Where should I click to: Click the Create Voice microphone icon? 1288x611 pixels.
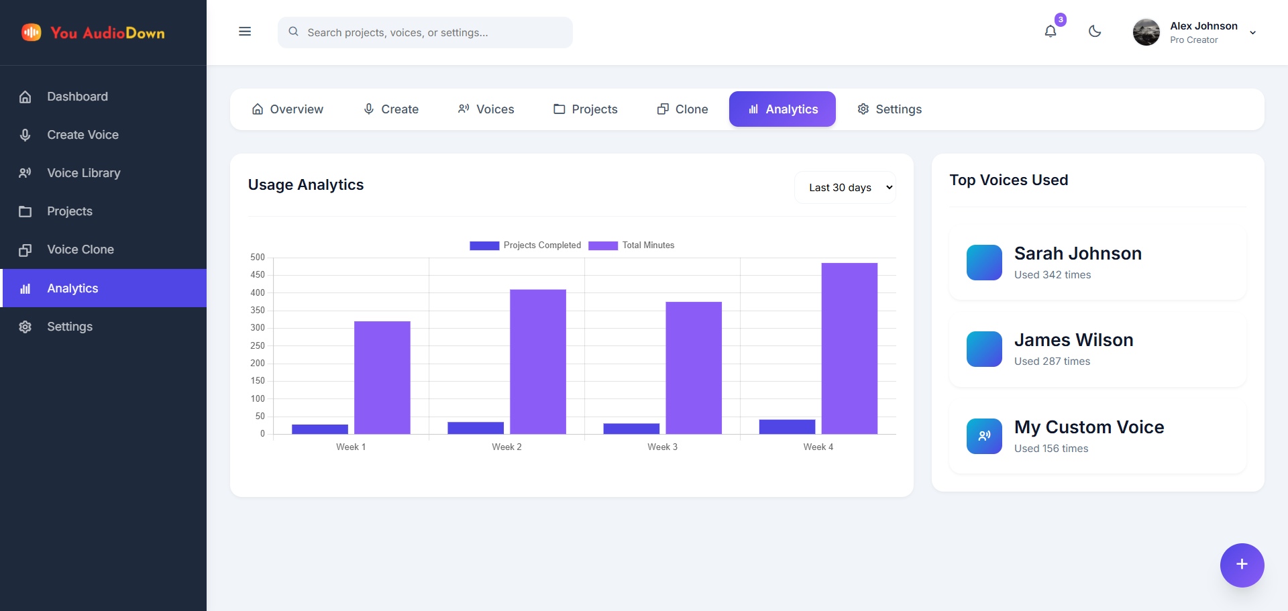coord(25,135)
